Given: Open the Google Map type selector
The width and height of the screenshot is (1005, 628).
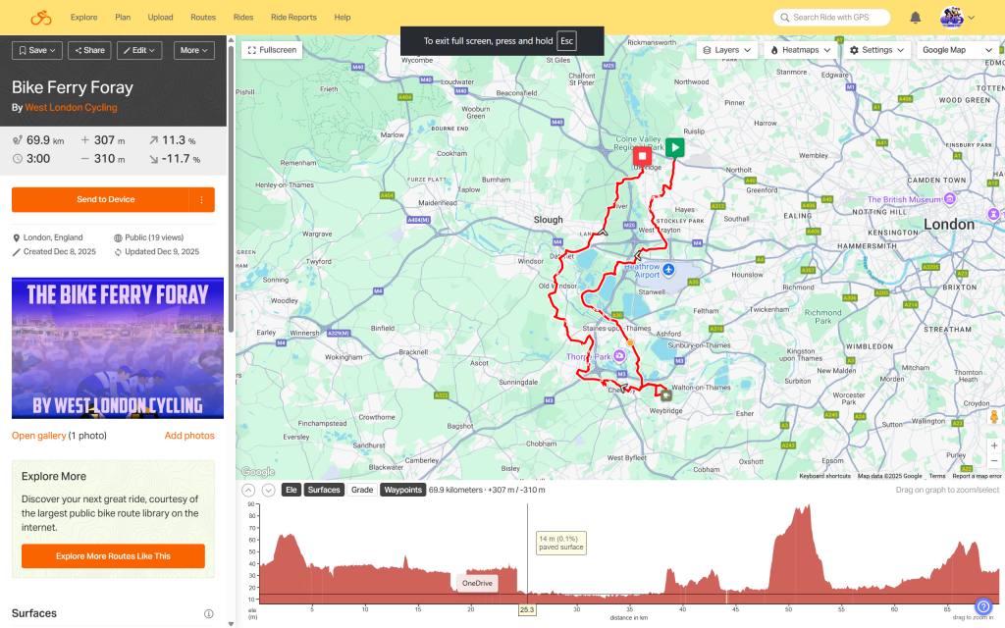Looking at the screenshot, I should pyautogui.click(x=956, y=49).
